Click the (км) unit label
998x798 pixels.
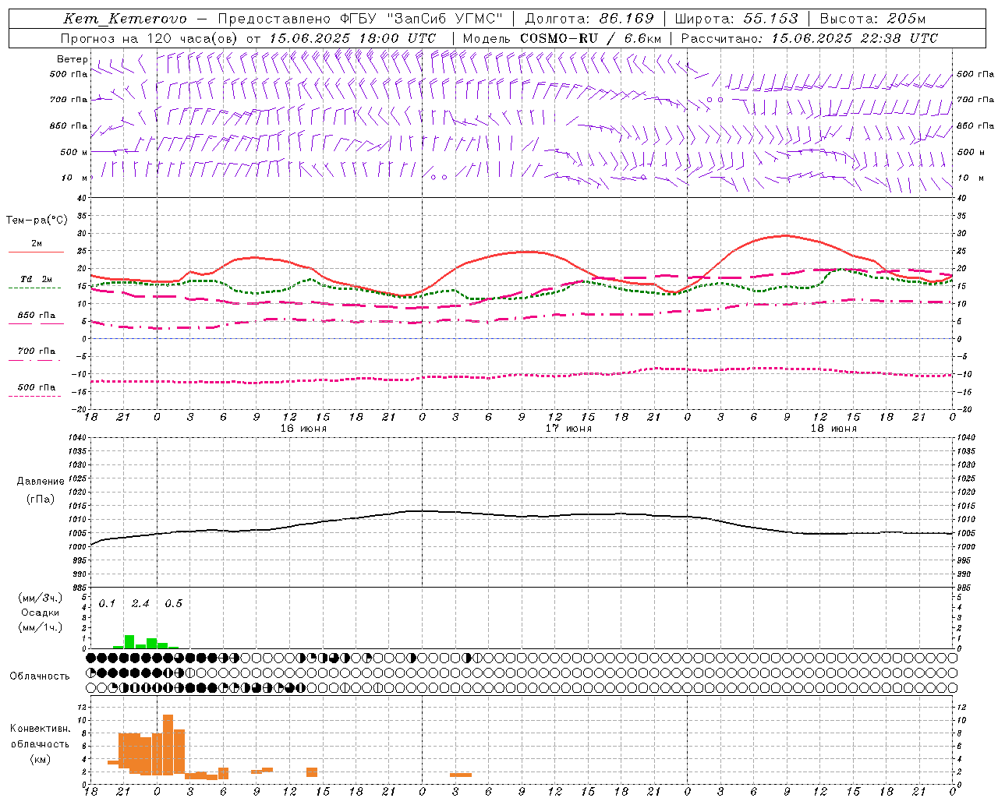click(40, 759)
